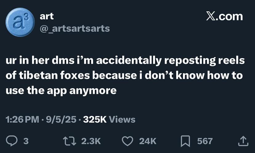The width and height of the screenshot is (255, 153).
Task: Open the 325K Views analytics
Action: pos(109,119)
